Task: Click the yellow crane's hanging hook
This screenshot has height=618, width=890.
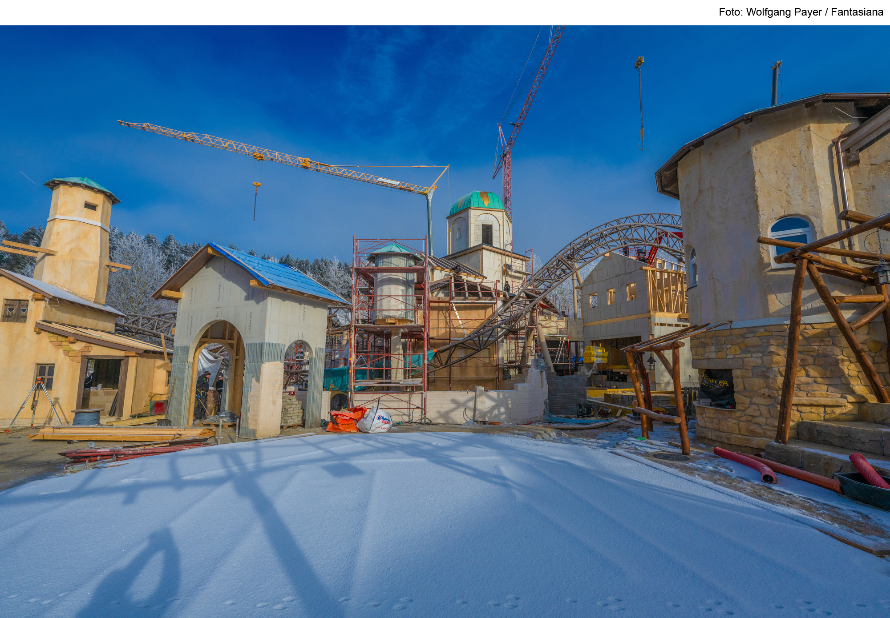Action: (x=256, y=184)
